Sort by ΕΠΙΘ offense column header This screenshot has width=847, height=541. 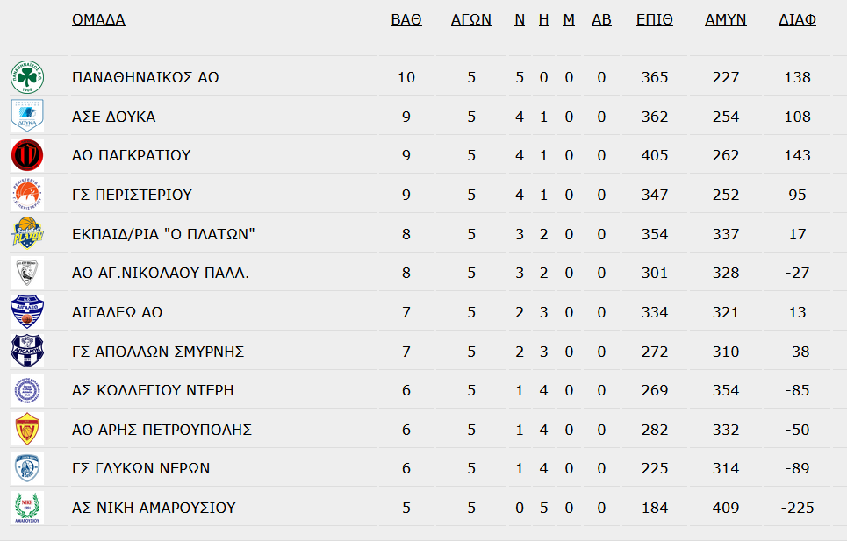655,19
